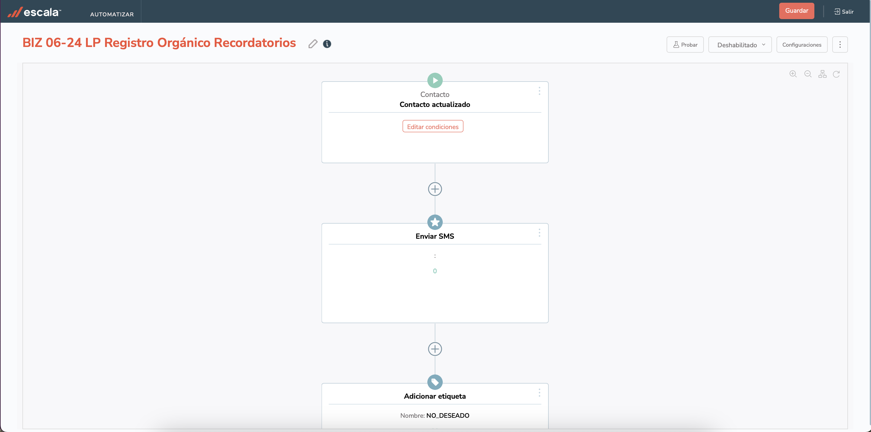Auto-arrange the workflow layout
Screen dimensions: 871x432
click(x=822, y=74)
